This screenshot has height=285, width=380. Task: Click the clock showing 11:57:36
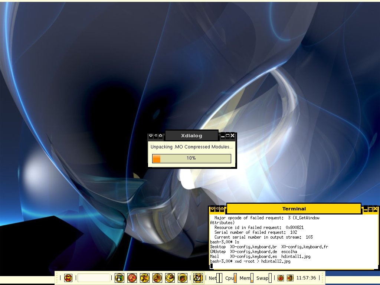[306, 278]
